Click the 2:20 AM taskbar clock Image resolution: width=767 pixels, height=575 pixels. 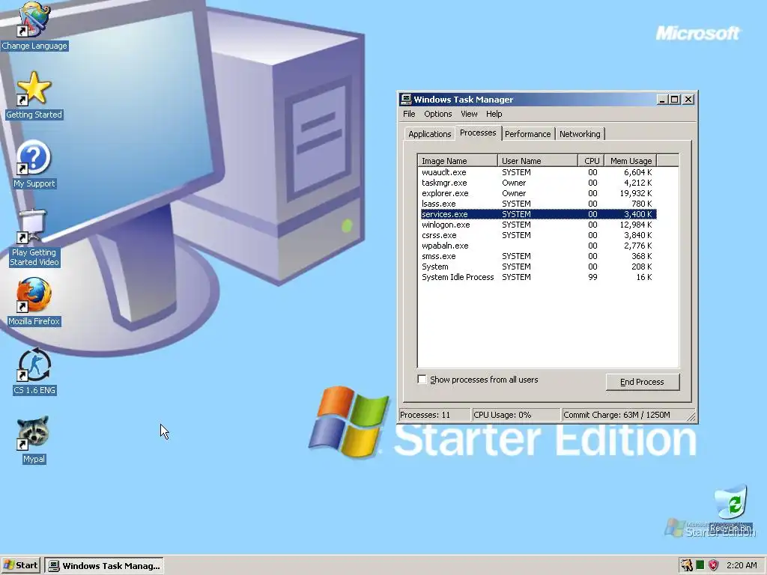coord(742,565)
